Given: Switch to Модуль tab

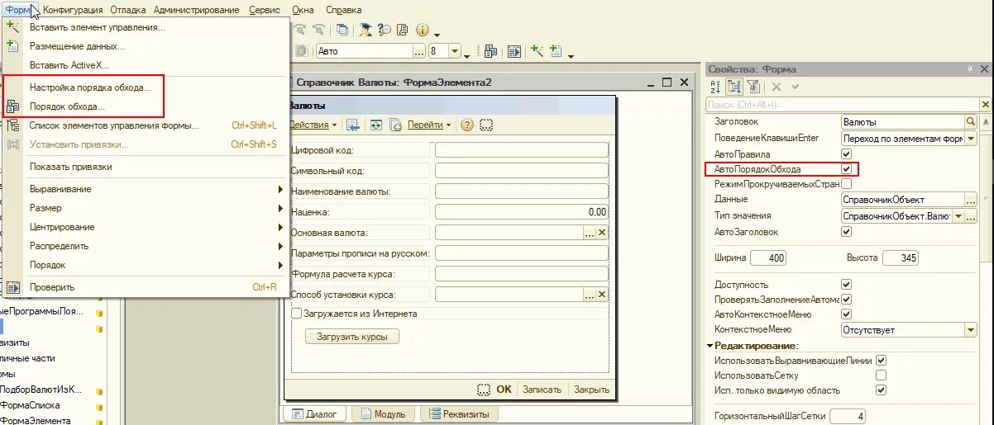Looking at the screenshot, I should click(x=382, y=414).
